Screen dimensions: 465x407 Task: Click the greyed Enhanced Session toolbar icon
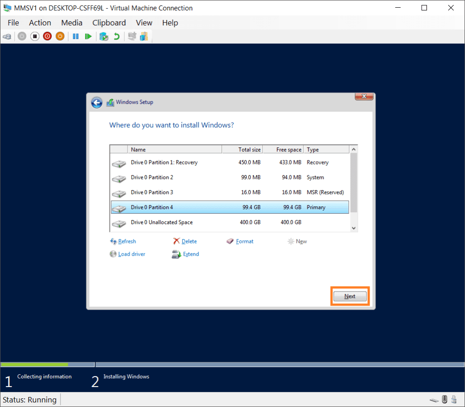[x=132, y=36]
